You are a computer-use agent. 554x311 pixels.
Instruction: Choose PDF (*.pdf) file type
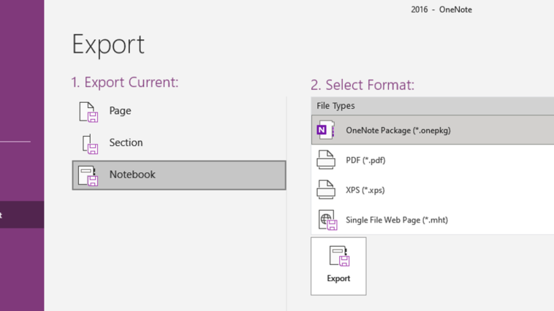[x=433, y=160]
